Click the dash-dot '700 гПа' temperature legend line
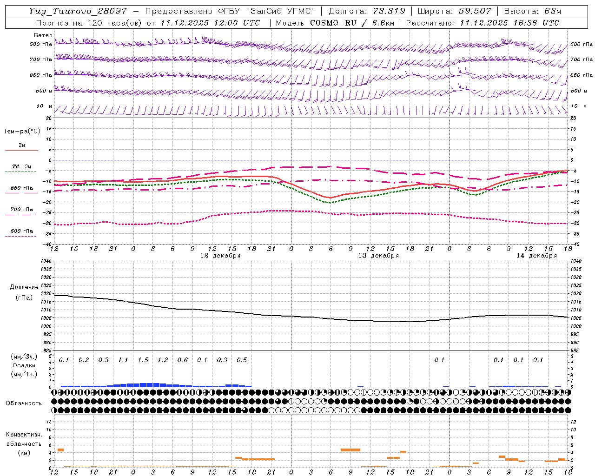This screenshot has width=595, height=476. pyautogui.click(x=20, y=215)
